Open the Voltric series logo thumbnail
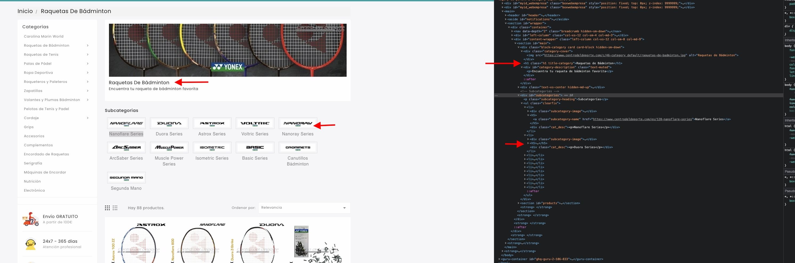Viewport: 795px width, 263px height. point(255,123)
